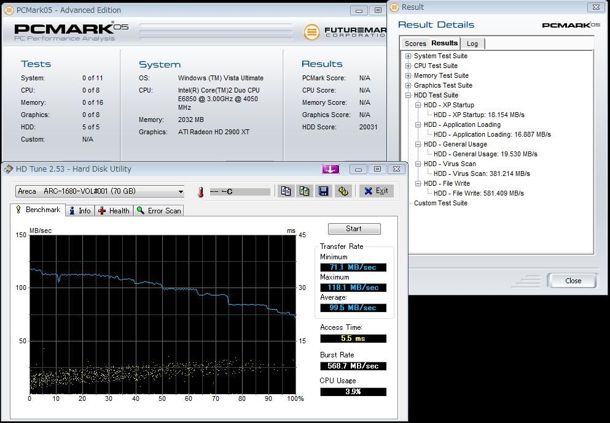Screen dimensions: 610x423
Task: Collapse the HDD - Virus Scan node
Action: tap(418, 164)
